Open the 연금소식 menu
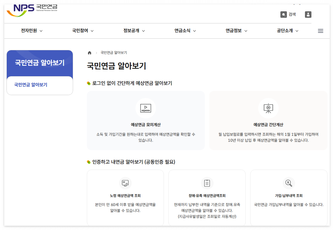The image size is (334, 230). coord(182,31)
